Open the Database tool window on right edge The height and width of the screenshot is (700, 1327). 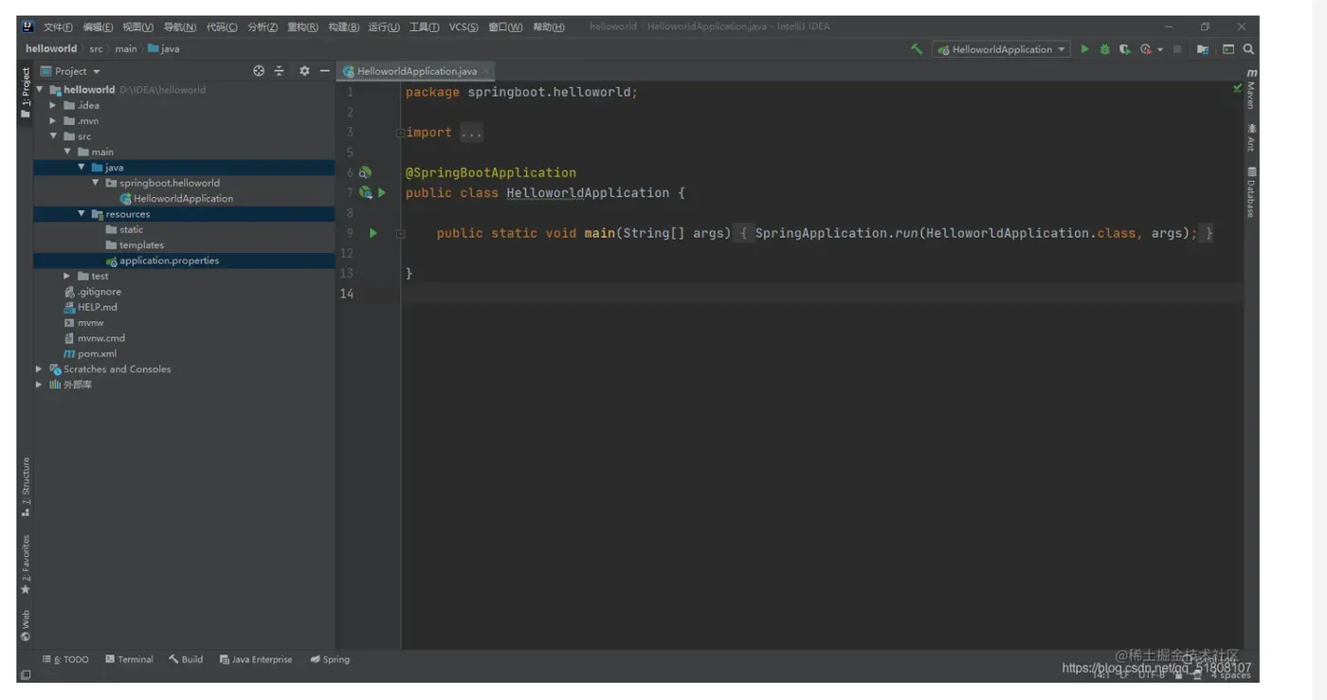[x=1251, y=192]
